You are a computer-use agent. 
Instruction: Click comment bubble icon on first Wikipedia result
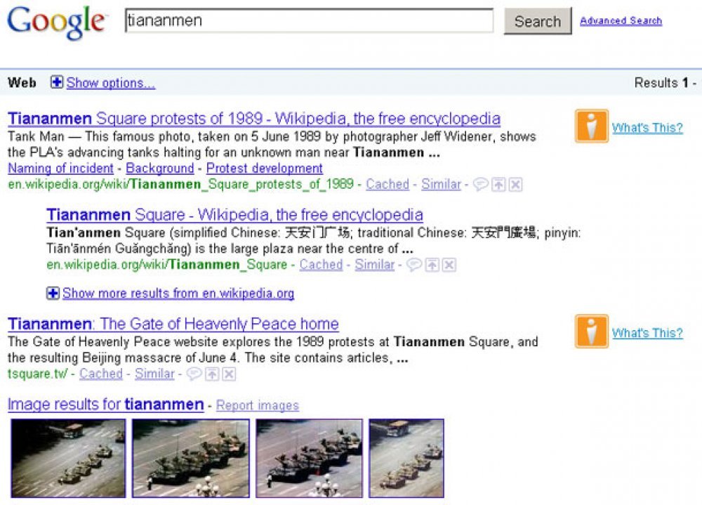point(480,184)
